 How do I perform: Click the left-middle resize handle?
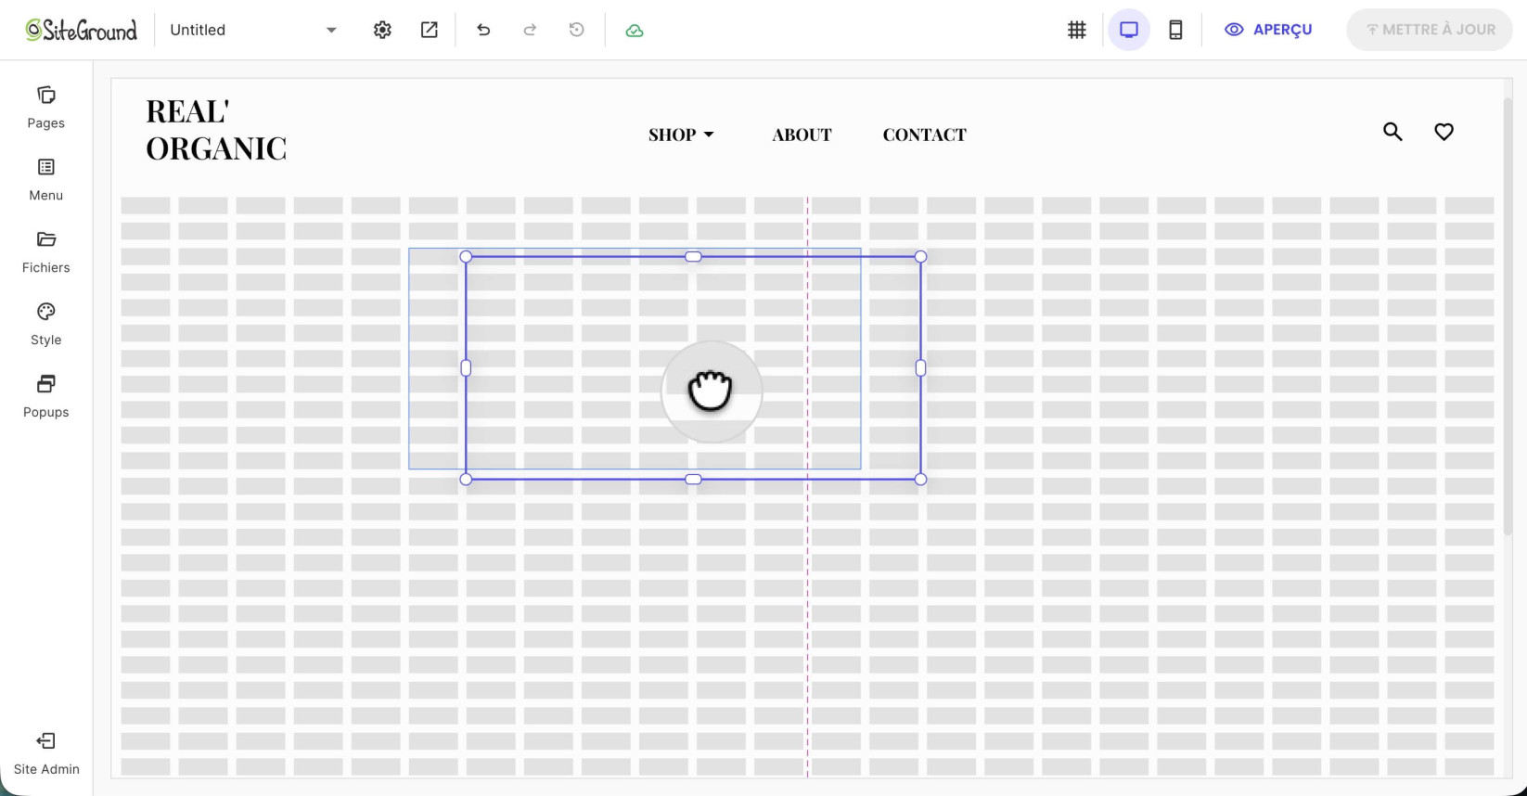pos(466,367)
